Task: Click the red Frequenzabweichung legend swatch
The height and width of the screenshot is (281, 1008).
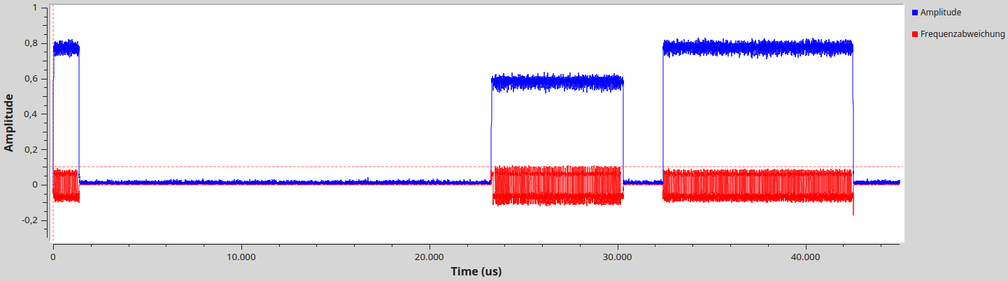Action: click(x=915, y=33)
